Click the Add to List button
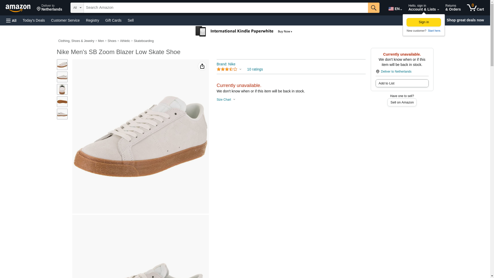The image size is (494, 278). click(402, 83)
